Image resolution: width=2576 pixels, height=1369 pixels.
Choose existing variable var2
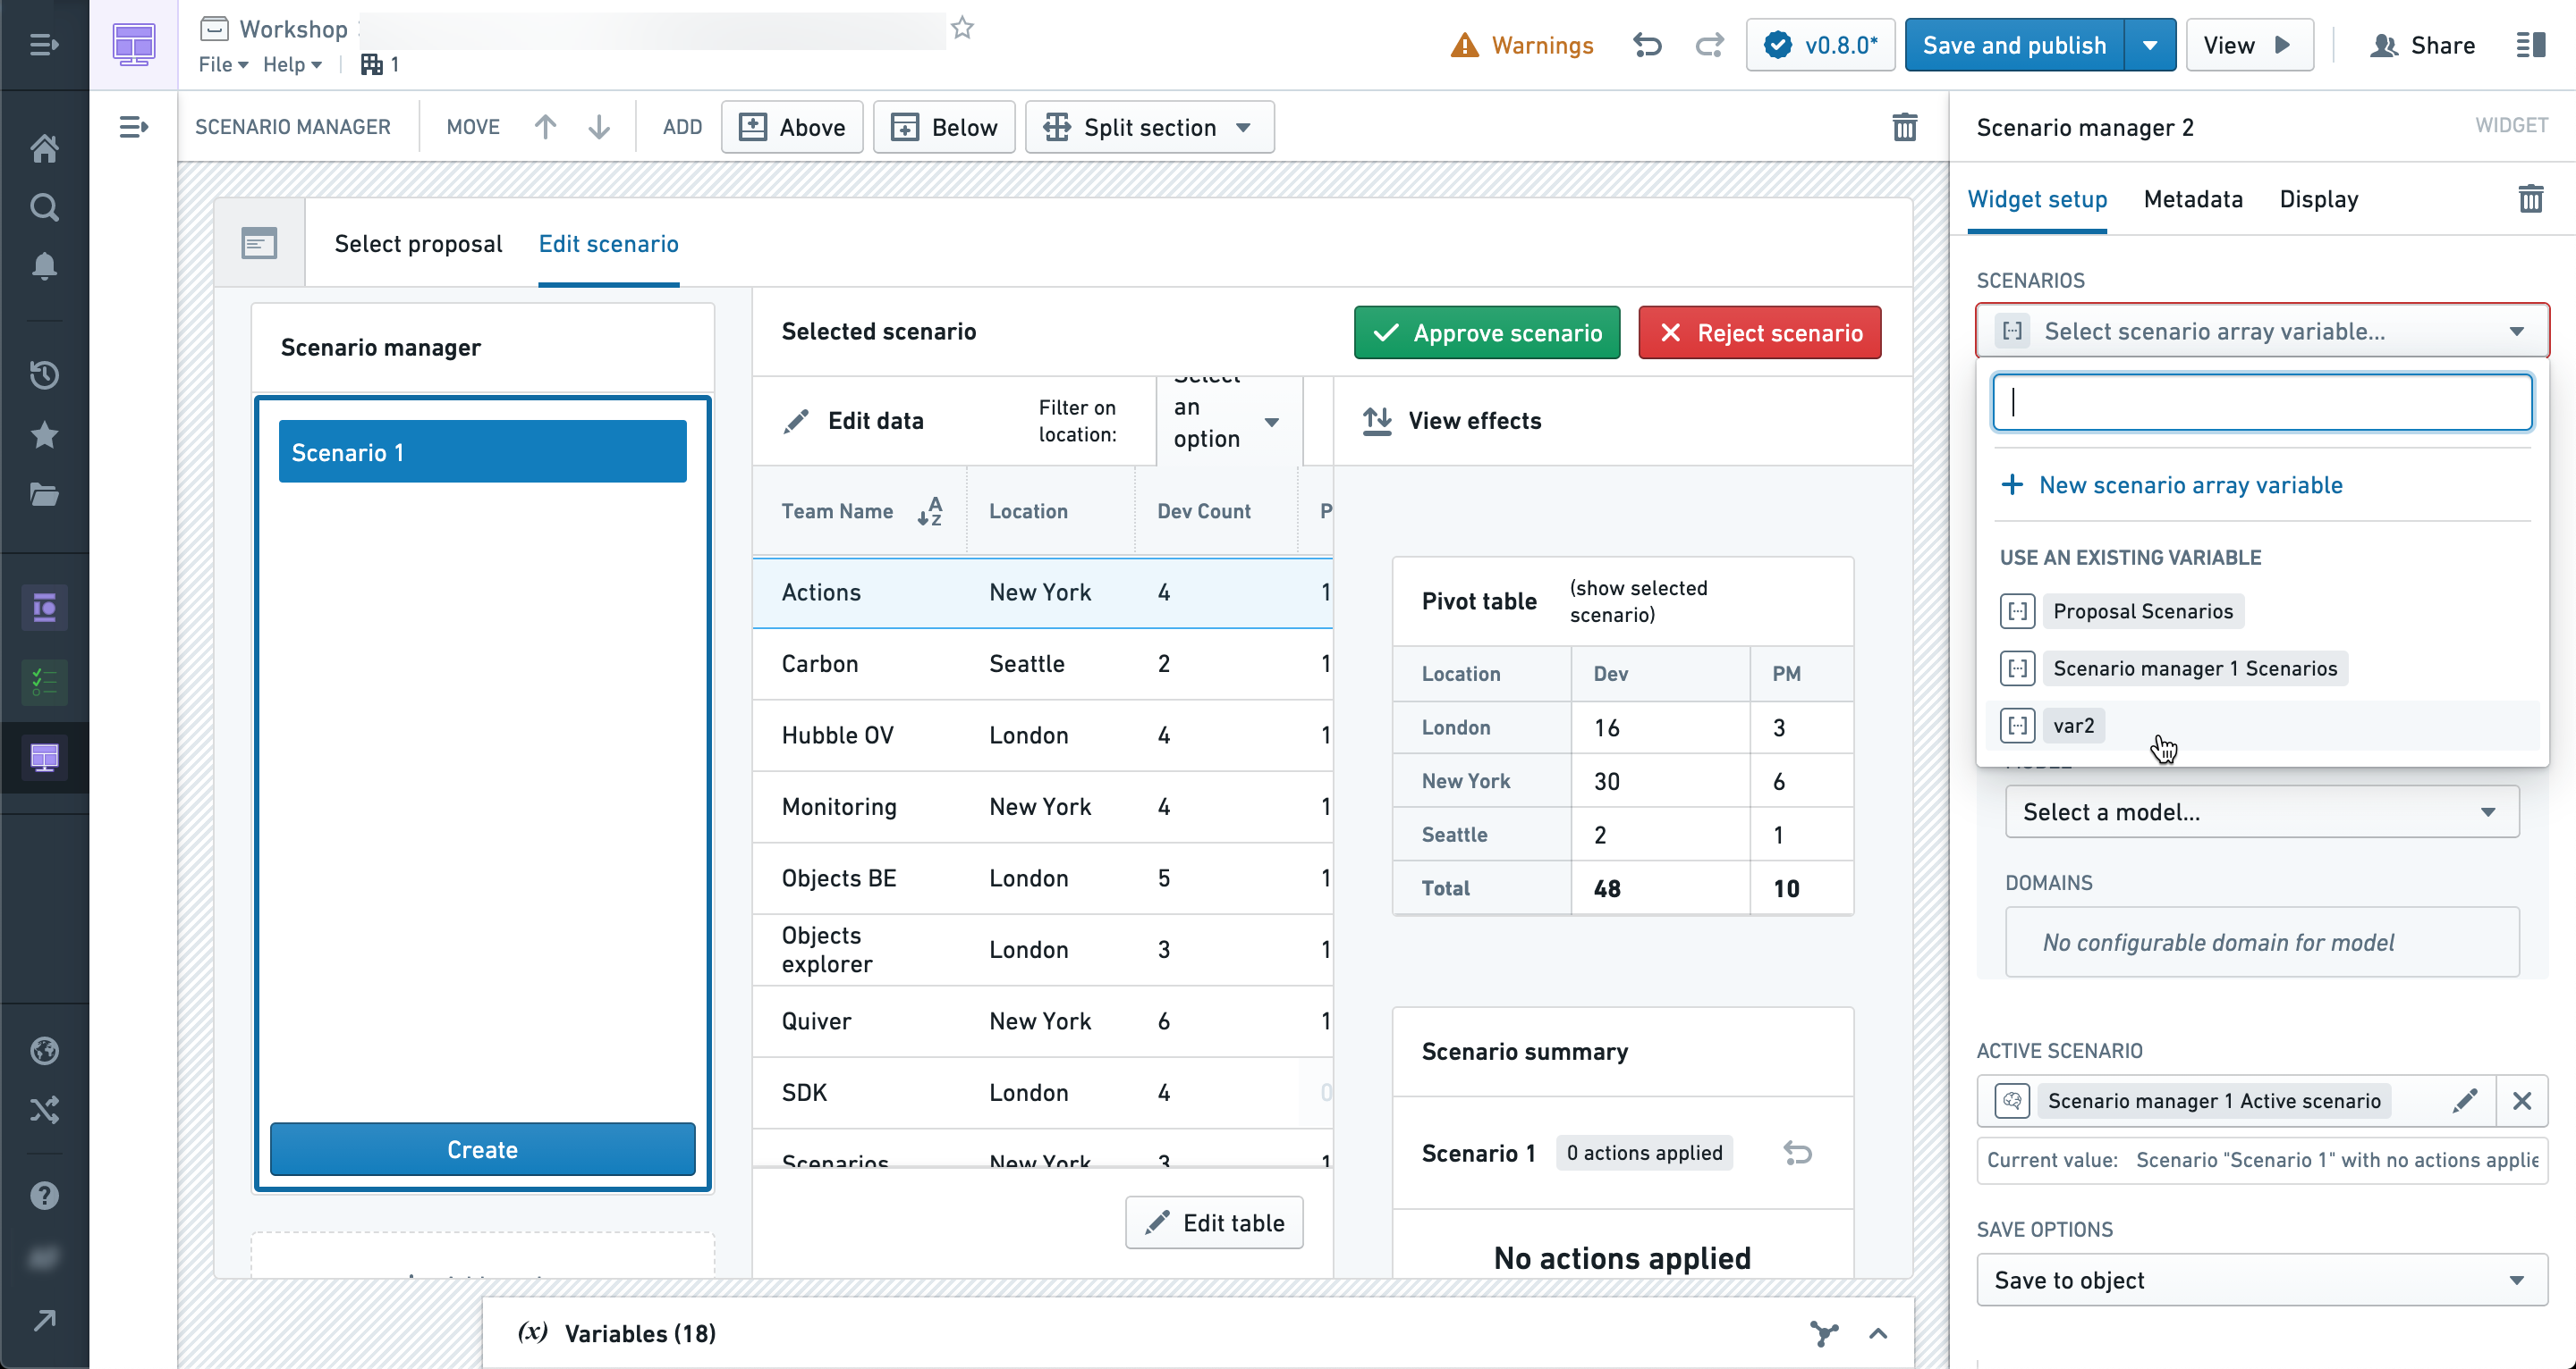click(x=2262, y=726)
